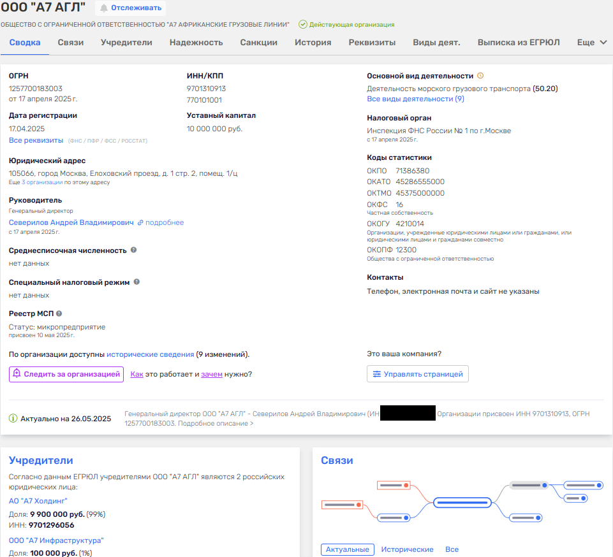This screenshot has height=557, width=613.
Task: Open the help icon beside Среднесписочная численность
Action: pyautogui.click(x=134, y=250)
